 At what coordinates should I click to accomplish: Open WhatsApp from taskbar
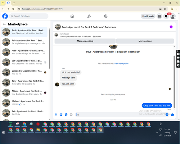tap(10, 124)
